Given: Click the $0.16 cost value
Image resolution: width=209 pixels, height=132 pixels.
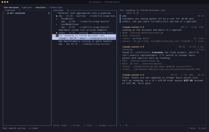Looking at the screenshot, I should pos(201,75).
